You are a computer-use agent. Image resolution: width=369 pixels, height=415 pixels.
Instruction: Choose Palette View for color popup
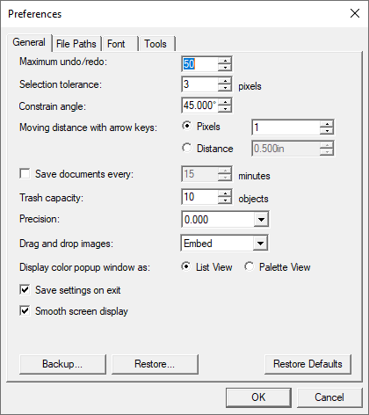(250, 266)
